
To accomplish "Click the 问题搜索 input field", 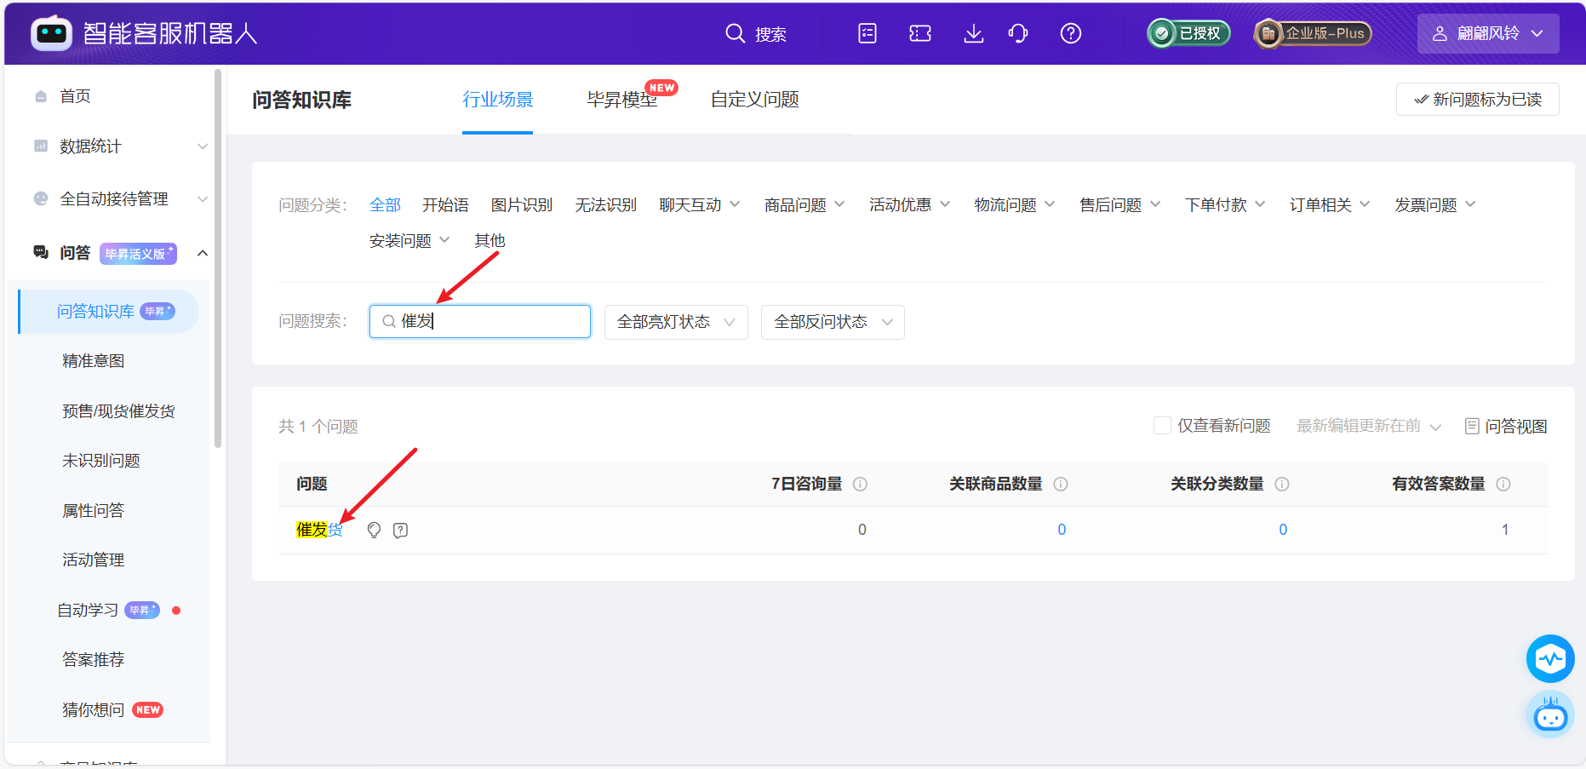I will click(480, 322).
